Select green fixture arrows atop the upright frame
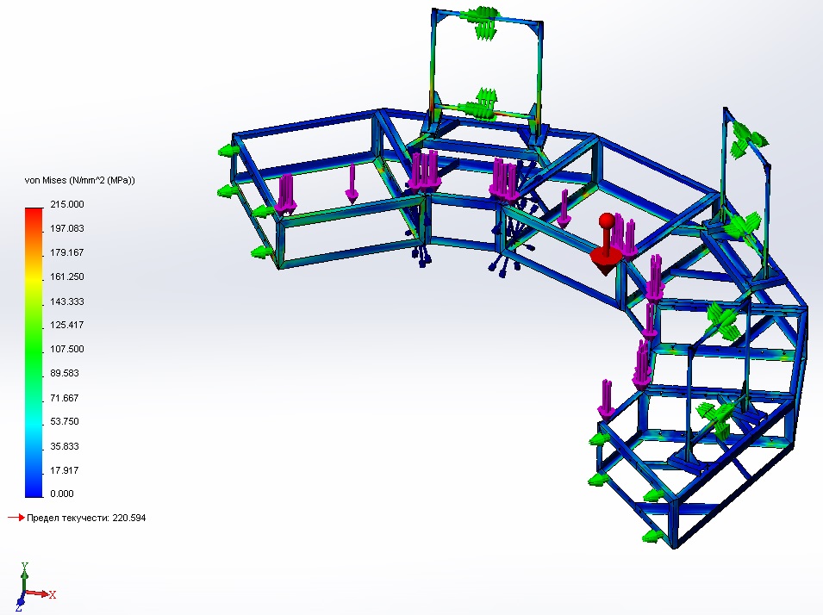This screenshot has width=823, height=615. click(482, 22)
